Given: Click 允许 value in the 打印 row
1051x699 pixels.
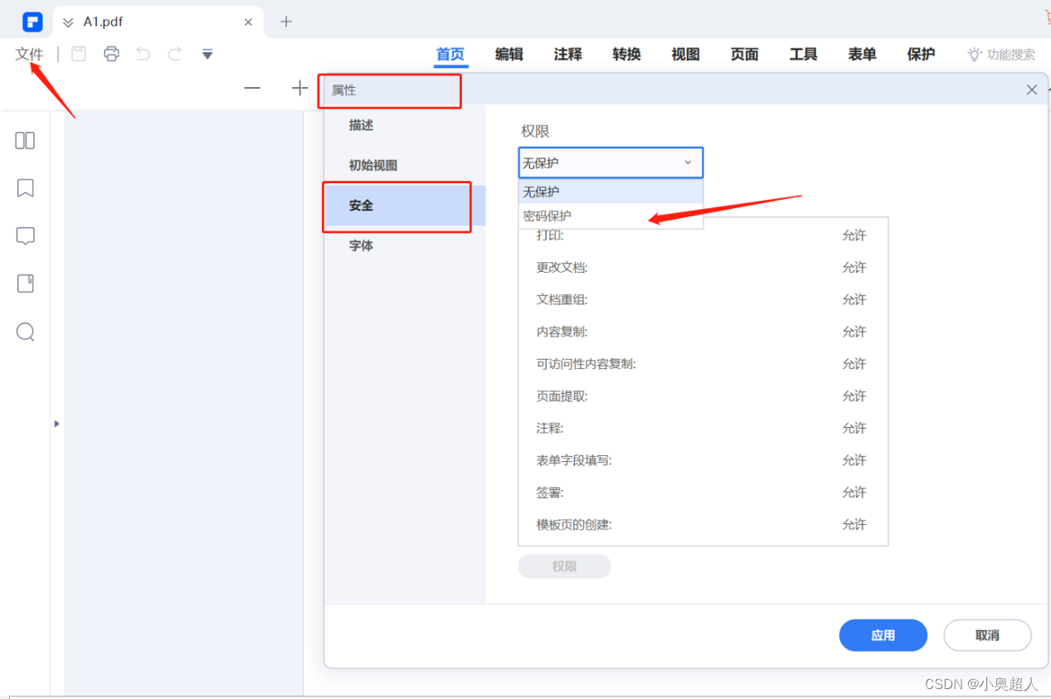Looking at the screenshot, I should pos(854,235).
